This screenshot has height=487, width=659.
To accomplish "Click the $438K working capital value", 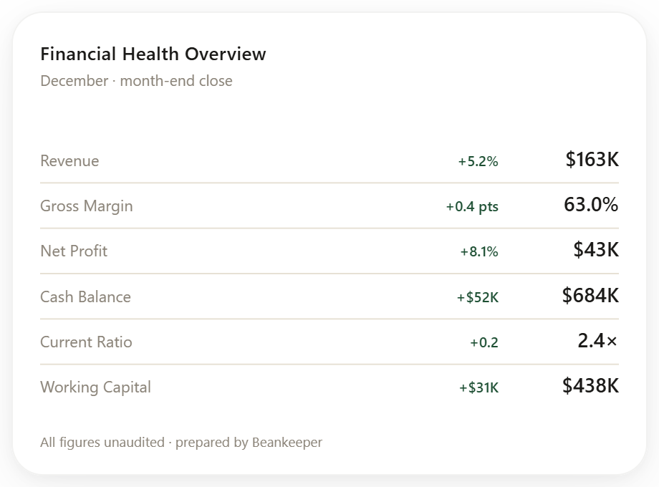I will (590, 386).
